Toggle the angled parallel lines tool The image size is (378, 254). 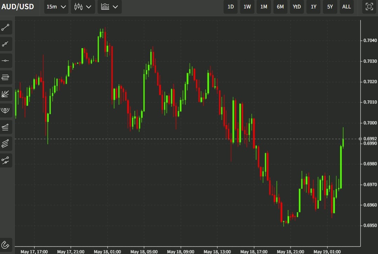(6, 144)
